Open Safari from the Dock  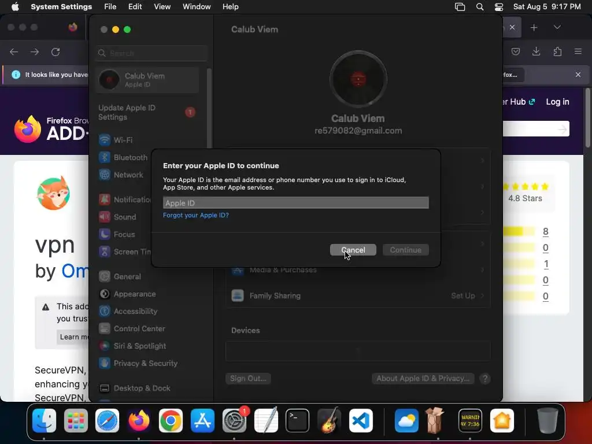[107, 421]
